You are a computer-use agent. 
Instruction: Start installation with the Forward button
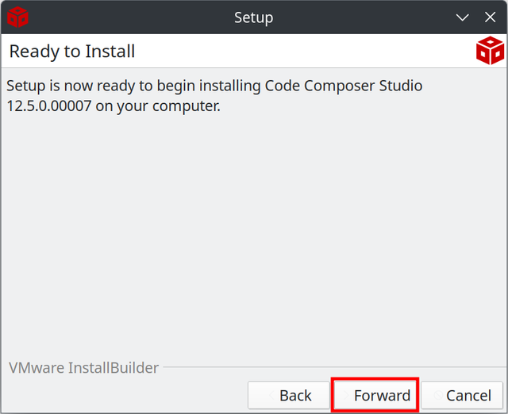point(375,395)
